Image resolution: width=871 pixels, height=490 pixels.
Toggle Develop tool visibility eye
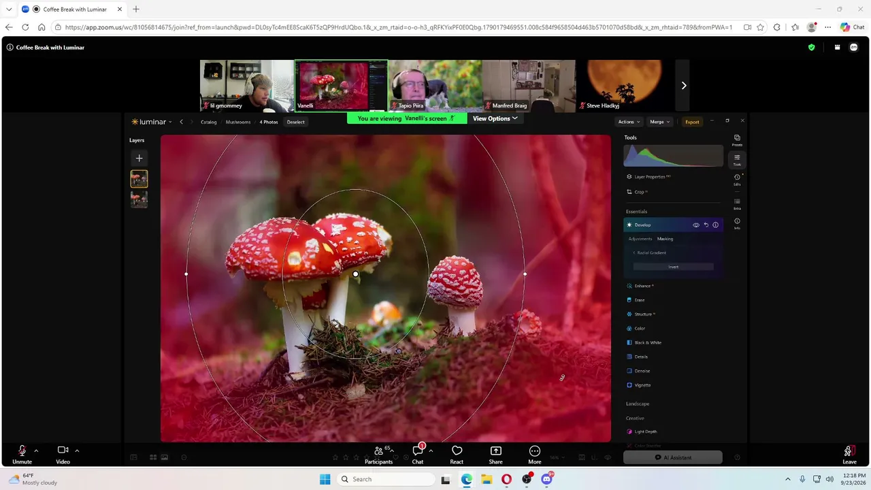point(696,225)
